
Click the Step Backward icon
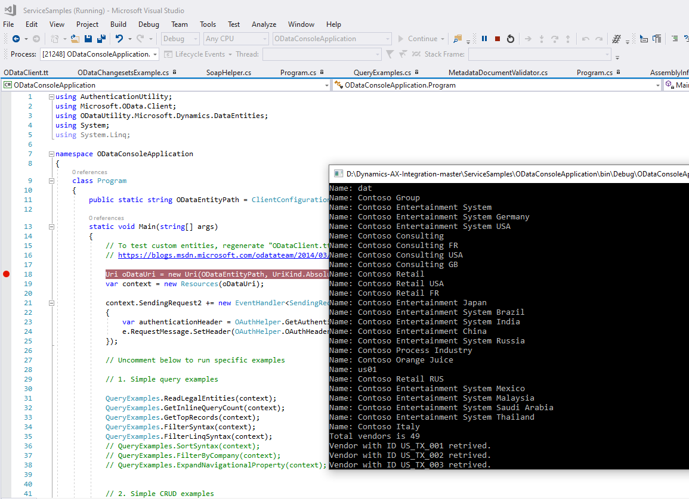585,39
